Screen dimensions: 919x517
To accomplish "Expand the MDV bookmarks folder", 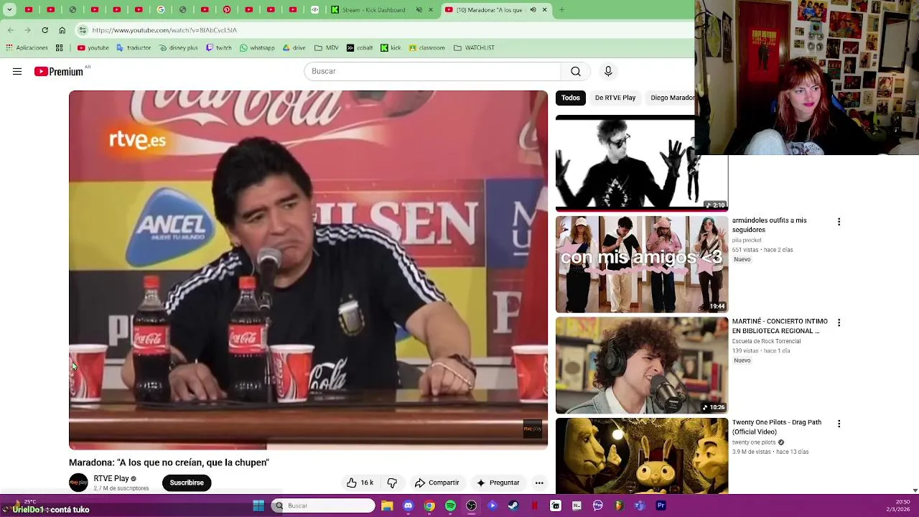I will (326, 48).
